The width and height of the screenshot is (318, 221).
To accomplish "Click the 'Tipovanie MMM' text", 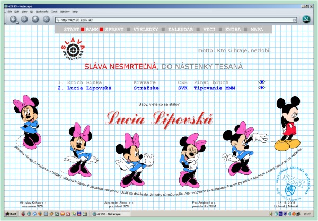I will (214, 88).
